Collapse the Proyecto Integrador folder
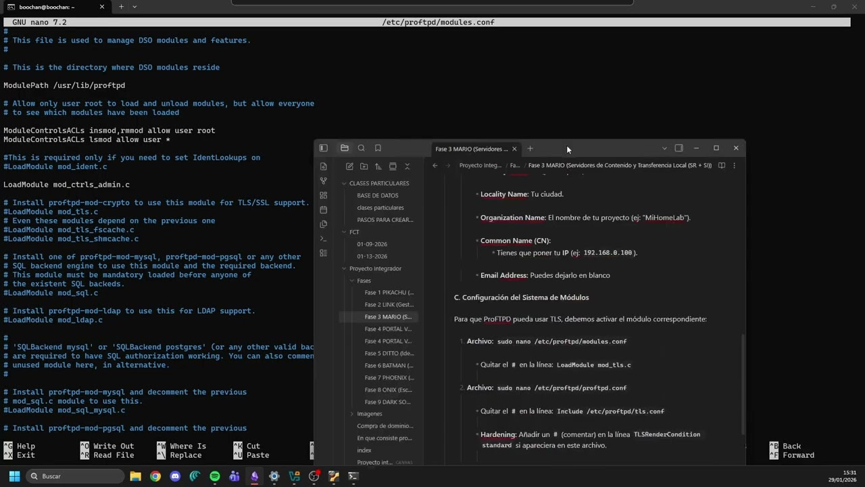This screenshot has height=487, width=865. [344, 269]
